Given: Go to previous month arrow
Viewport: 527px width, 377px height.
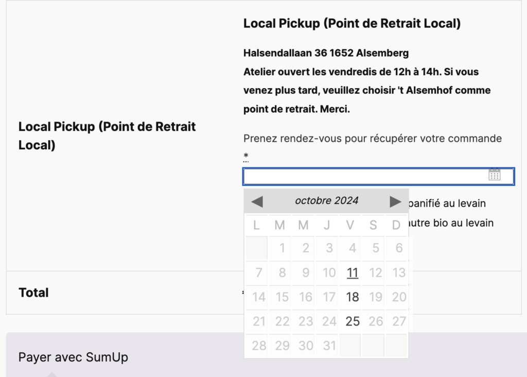Looking at the screenshot, I should coord(257,202).
